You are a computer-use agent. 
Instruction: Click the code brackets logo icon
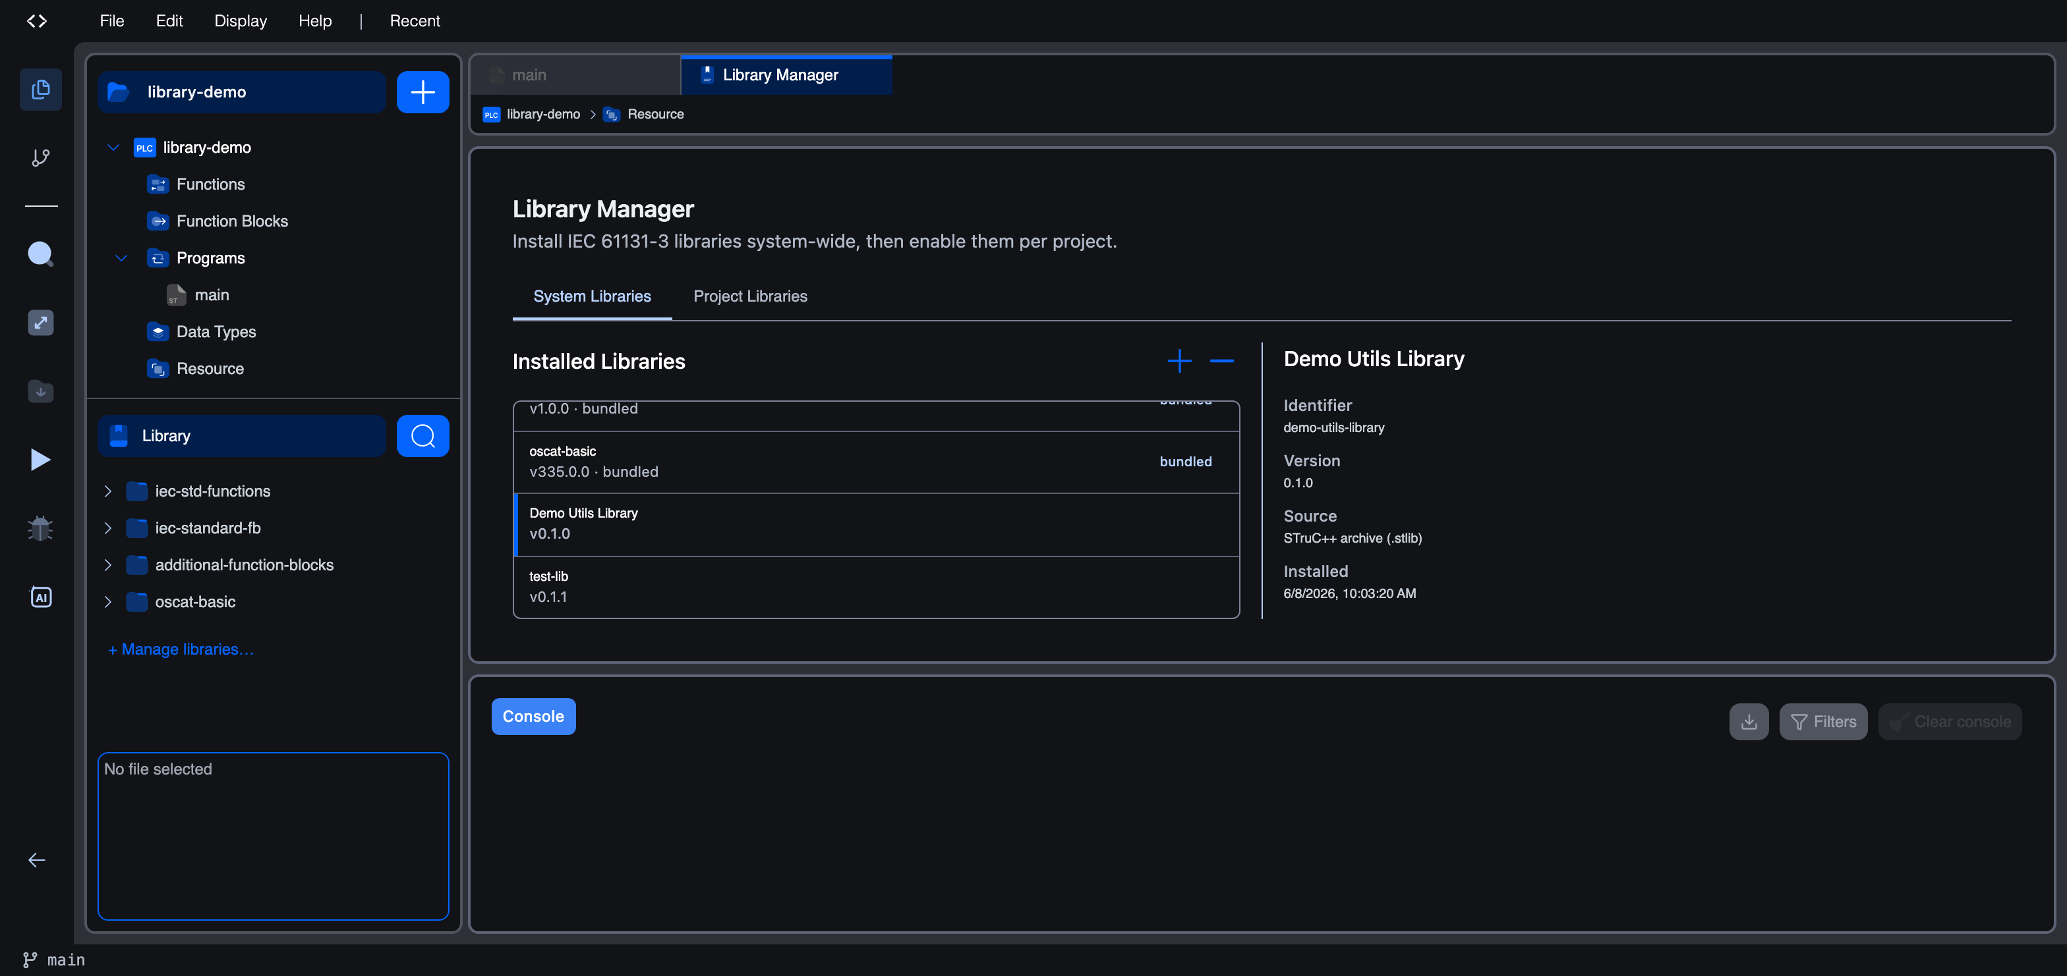37,21
